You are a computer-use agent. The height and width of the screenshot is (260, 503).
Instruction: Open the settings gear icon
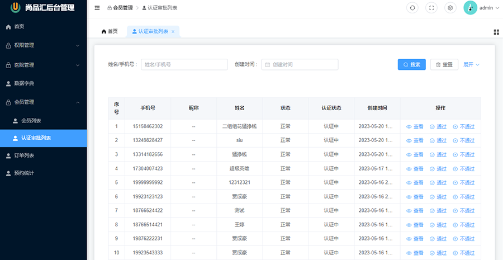[450, 8]
